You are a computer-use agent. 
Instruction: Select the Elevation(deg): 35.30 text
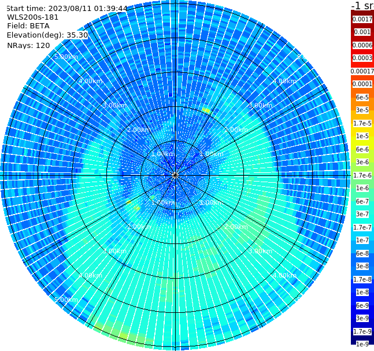coord(47,35)
